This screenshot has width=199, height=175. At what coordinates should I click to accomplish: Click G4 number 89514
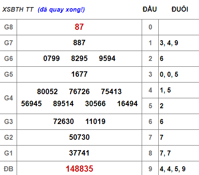tap(63, 104)
